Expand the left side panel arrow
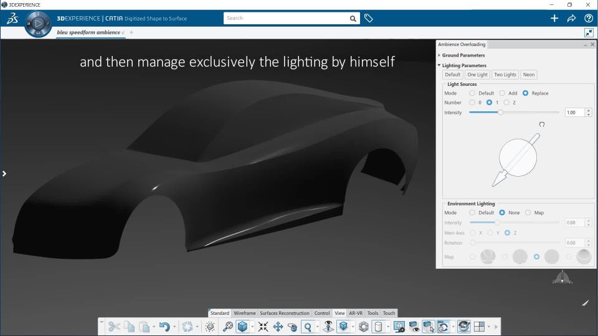Viewport: 598px width, 336px height. pyautogui.click(x=4, y=174)
